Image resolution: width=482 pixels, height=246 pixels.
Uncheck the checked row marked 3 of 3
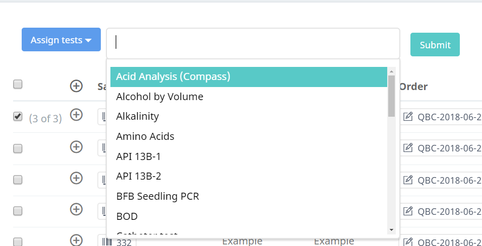pos(18,116)
